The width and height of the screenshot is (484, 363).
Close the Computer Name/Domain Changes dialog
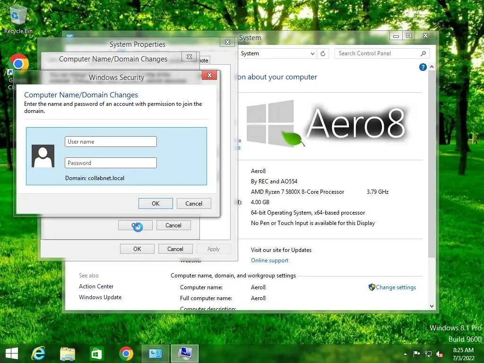[x=189, y=57]
